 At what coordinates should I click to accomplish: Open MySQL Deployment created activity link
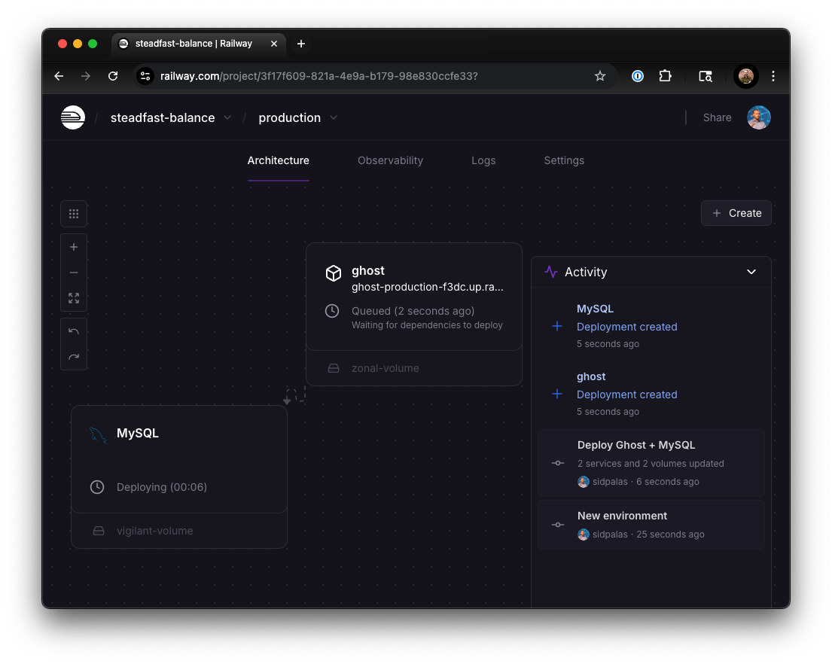[626, 327]
